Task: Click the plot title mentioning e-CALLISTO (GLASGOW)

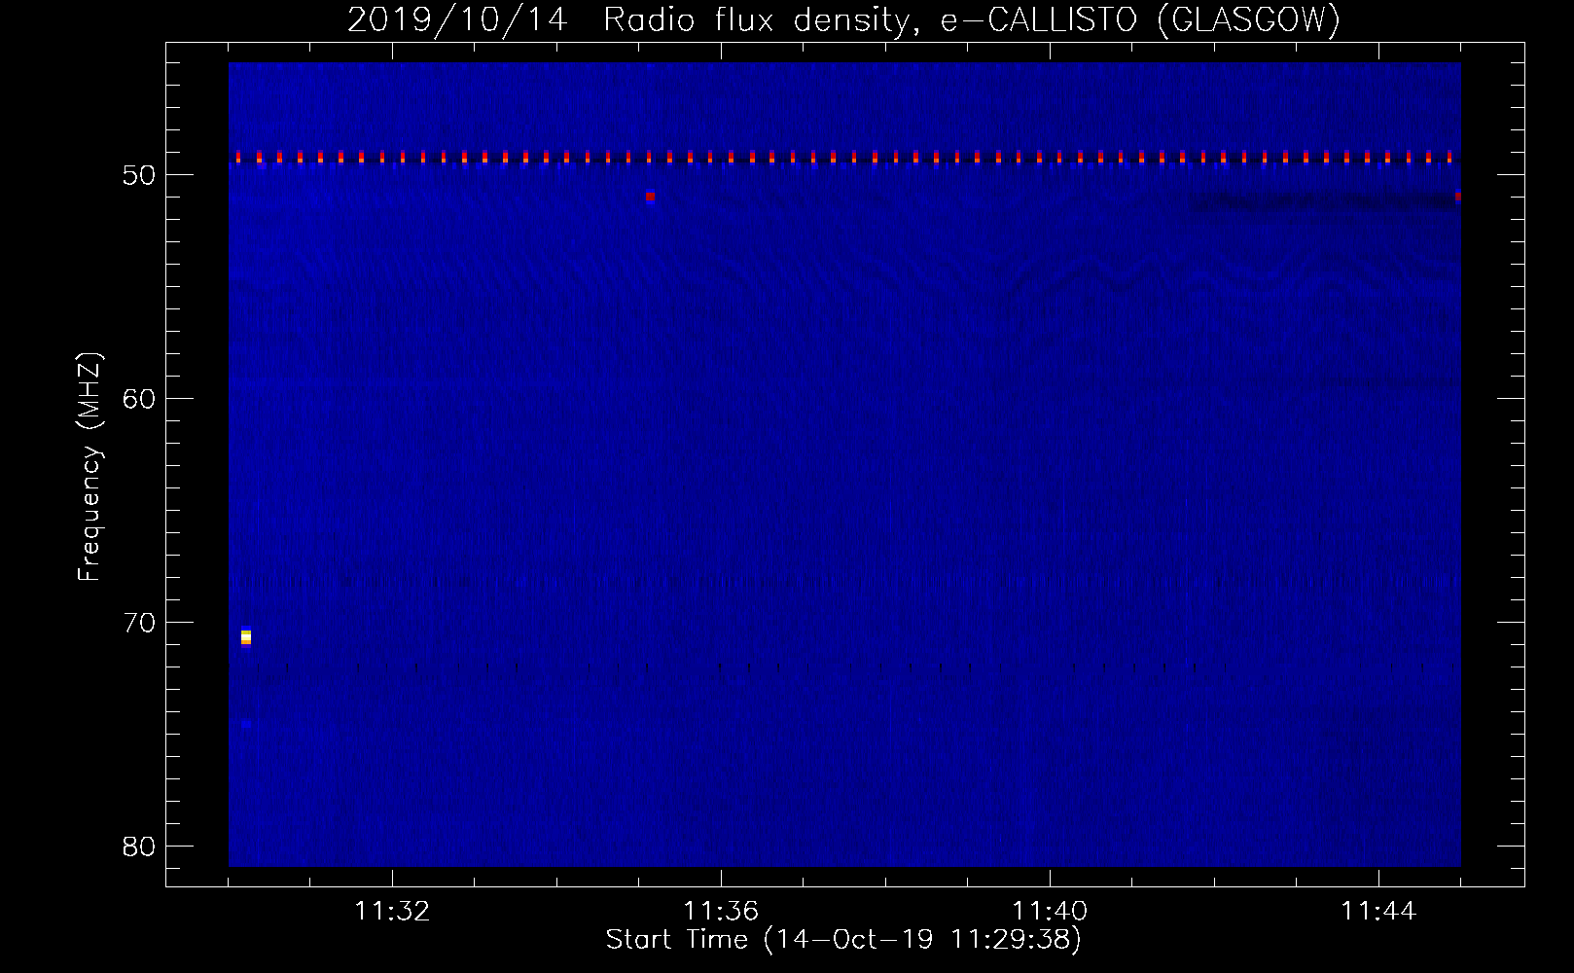Action: (843, 19)
